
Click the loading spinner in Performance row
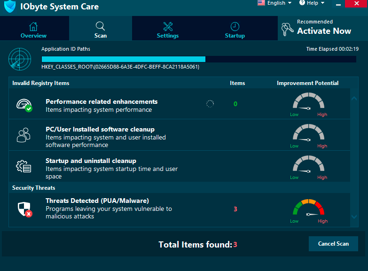coord(210,104)
